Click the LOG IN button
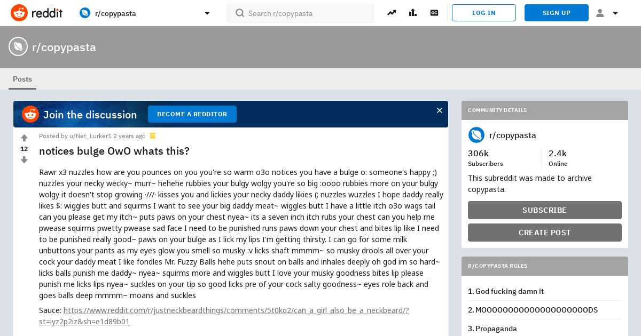Viewport: 641px width, 336px height. [484, 13]
